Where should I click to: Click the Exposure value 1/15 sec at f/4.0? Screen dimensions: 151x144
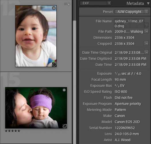128,74
